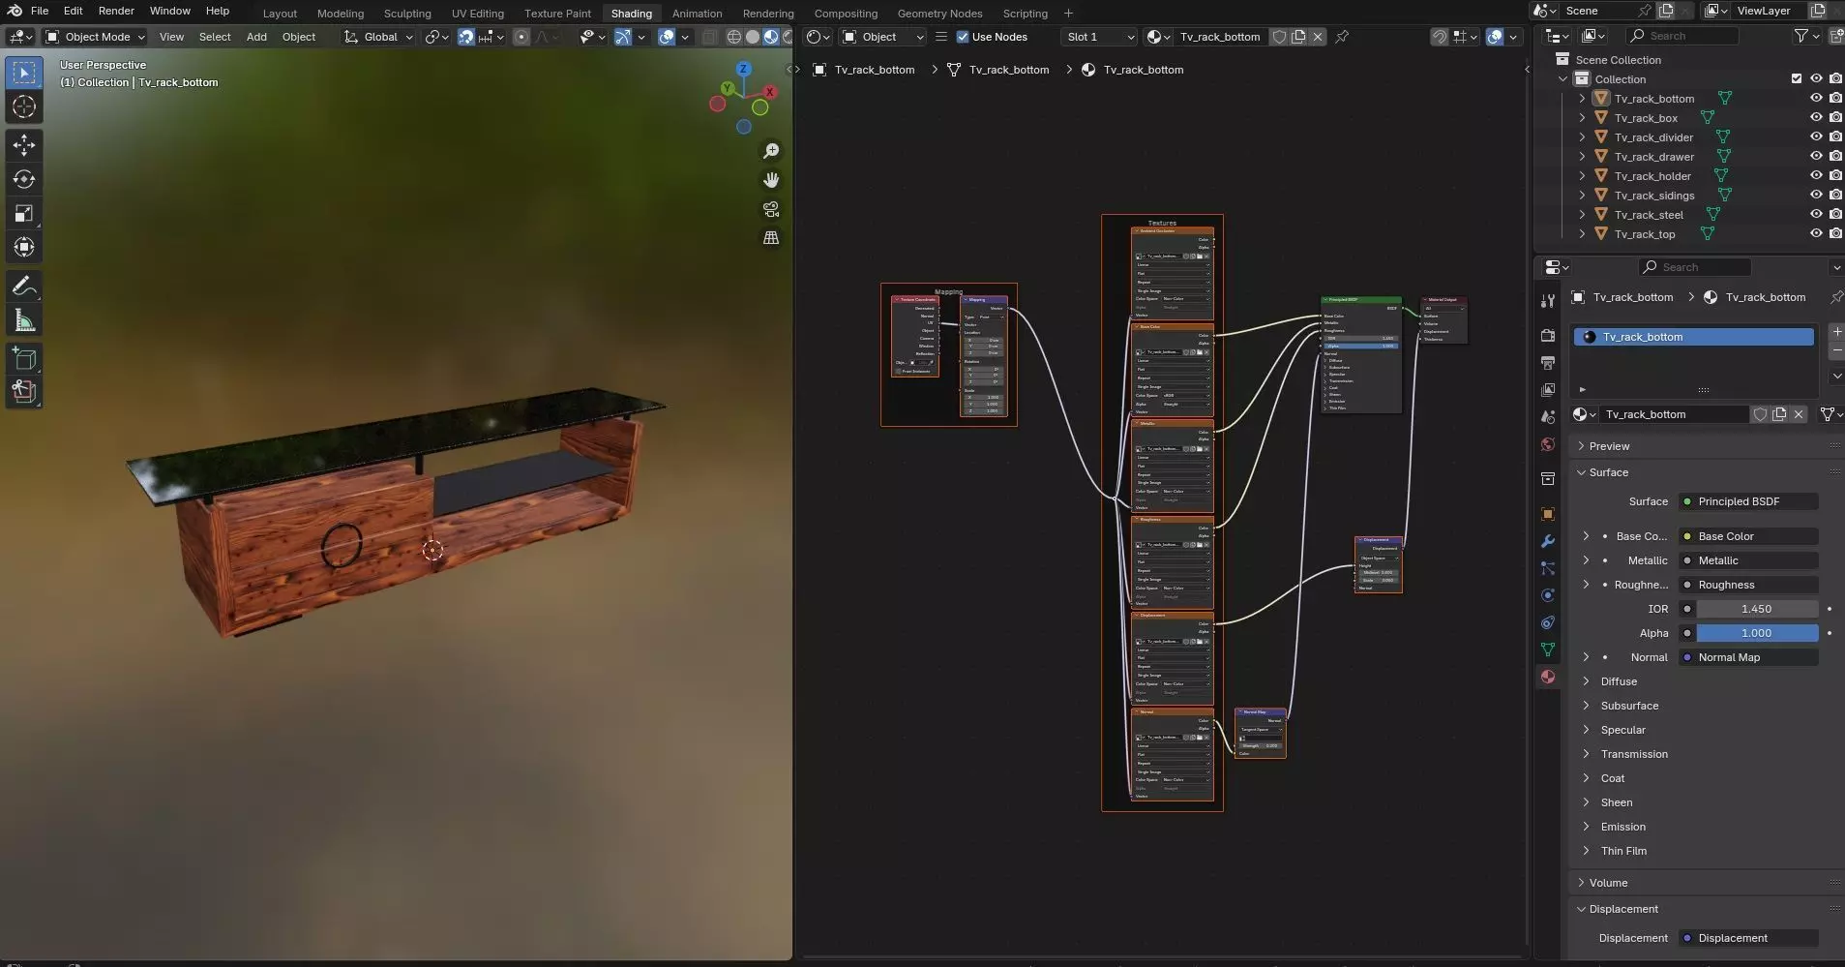Click the Normal Map linked input button
This screenshot has width=1845, height=967.
click(1748, 657)
